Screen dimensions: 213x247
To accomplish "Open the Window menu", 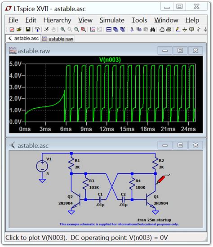I will 166,20.
